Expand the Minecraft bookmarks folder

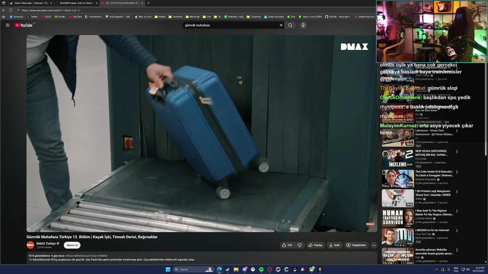tap(193, 17)
